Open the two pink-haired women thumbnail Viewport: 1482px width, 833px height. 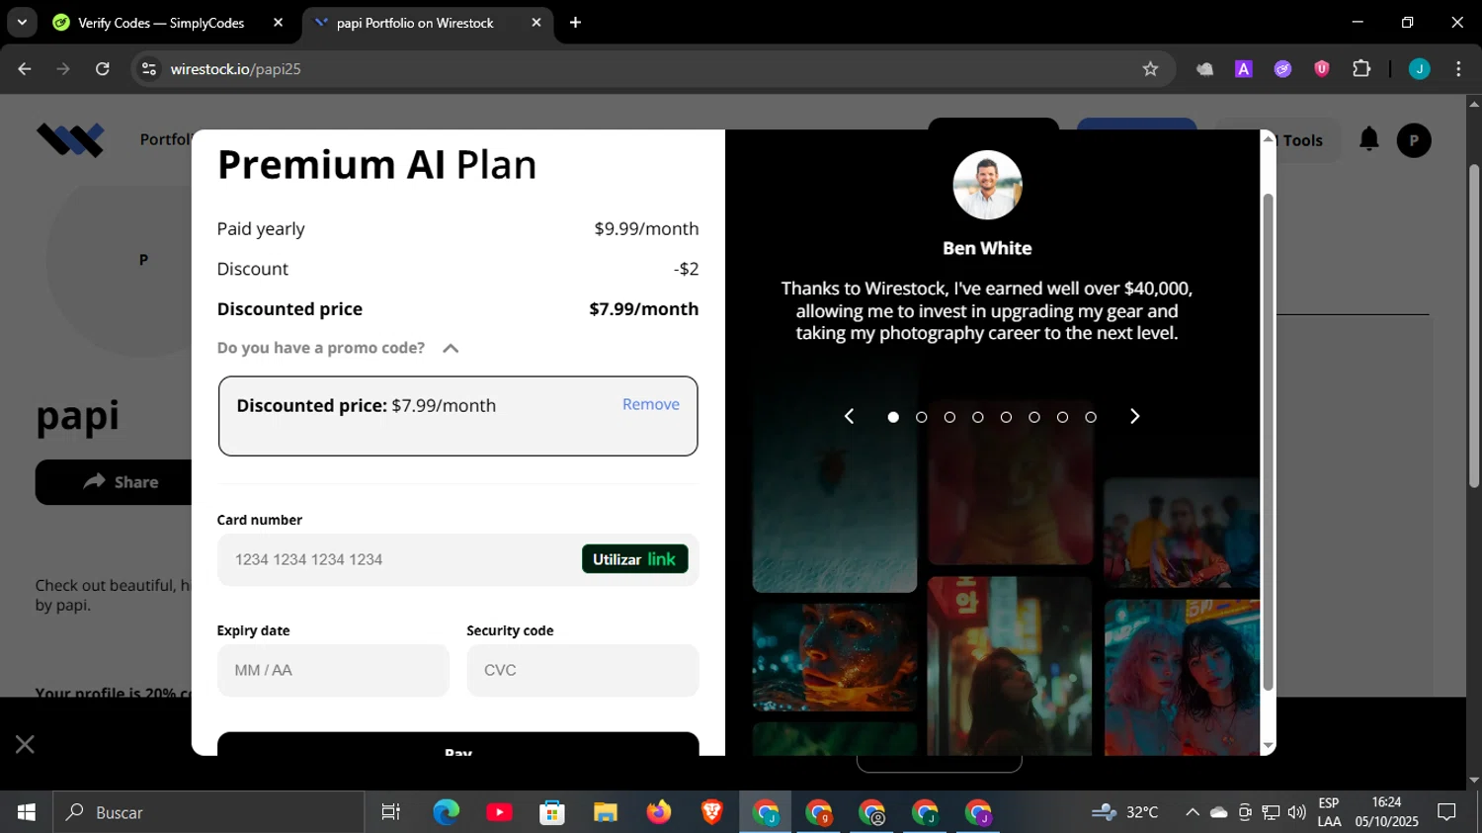pyautogui.click(x=1182, y=677)
